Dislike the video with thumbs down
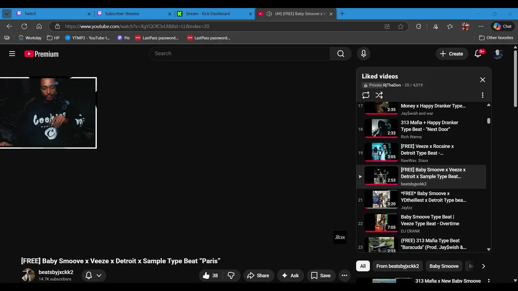This screenshot has width=518, height=291. click(x=231, y=276)
